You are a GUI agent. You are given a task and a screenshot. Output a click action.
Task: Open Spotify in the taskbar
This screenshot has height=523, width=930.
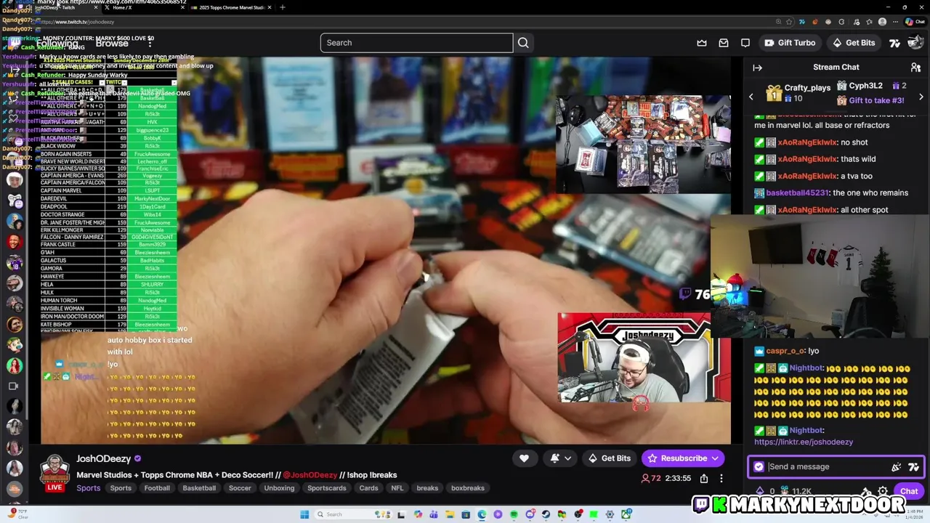point(514,514)
